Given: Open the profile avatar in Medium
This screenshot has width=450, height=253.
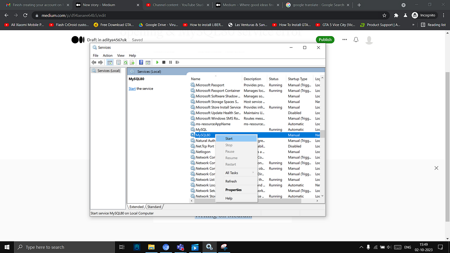Looking at the screenshot, I should (x=369, y=40).
